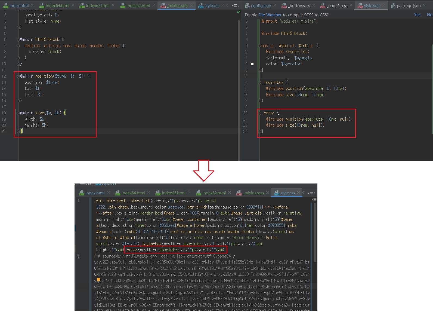Image resolution: width=433 pixels, height=312 pixels.
Task: Click No on the File Watcher prompt
Action: [429, 15]
